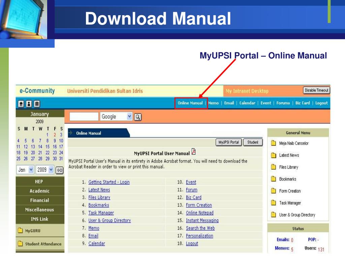The width and height of the screenshot is (345, 259).
Task: Open the IMS Link sidebar menu
Action: (x=40, y=219)
